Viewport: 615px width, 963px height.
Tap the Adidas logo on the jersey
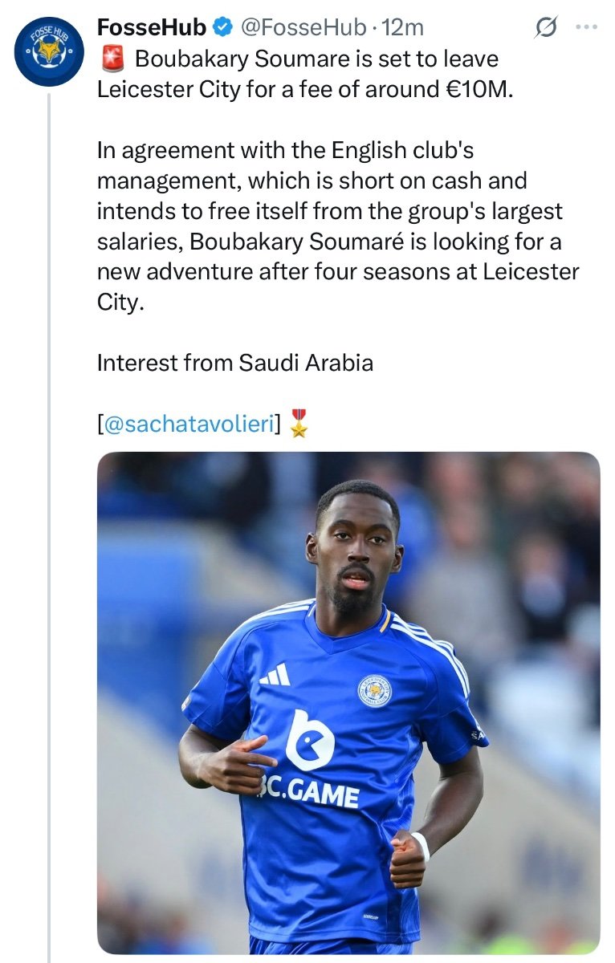(x=275, y=677)
